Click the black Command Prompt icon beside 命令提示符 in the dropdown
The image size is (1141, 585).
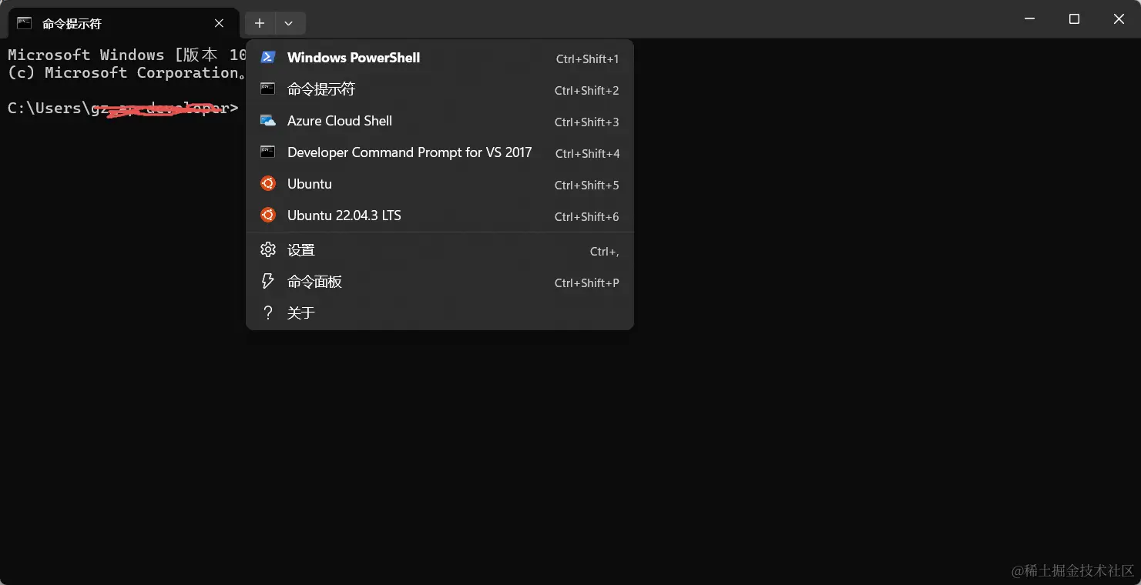coord(267,89)
